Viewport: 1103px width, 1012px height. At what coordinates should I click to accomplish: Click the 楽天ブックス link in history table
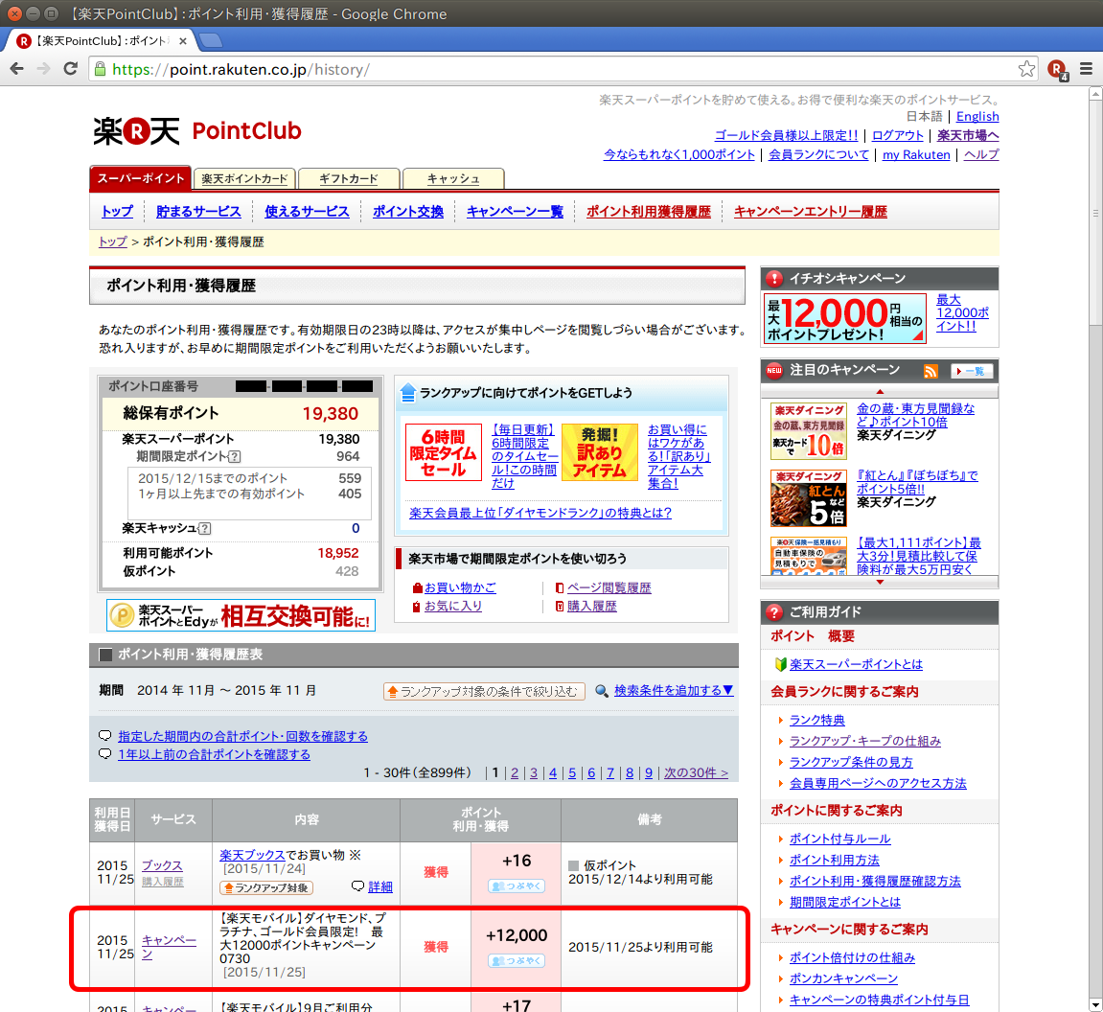coord(252,855)
